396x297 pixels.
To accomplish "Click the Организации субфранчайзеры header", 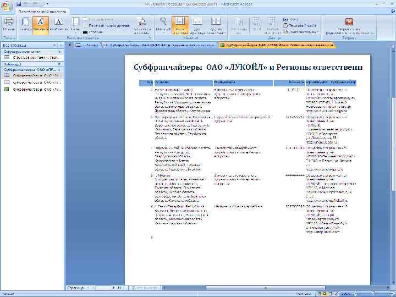I will tap(331, 82).
